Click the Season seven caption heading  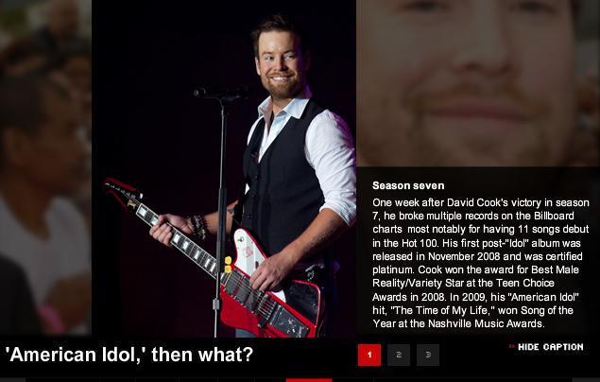point(408,185)
